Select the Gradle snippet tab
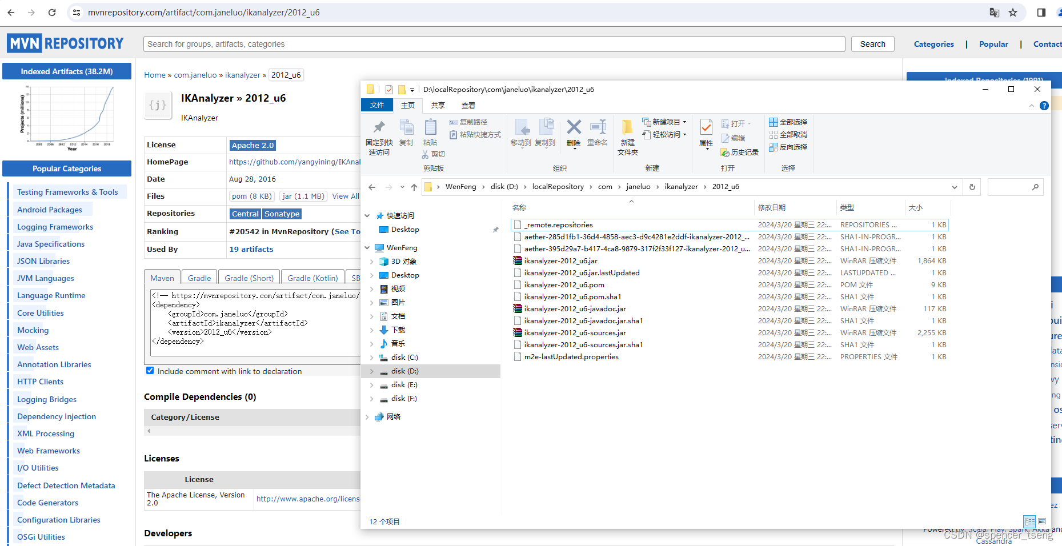Screen dimensions: 1062x546 tap(199, 278)
